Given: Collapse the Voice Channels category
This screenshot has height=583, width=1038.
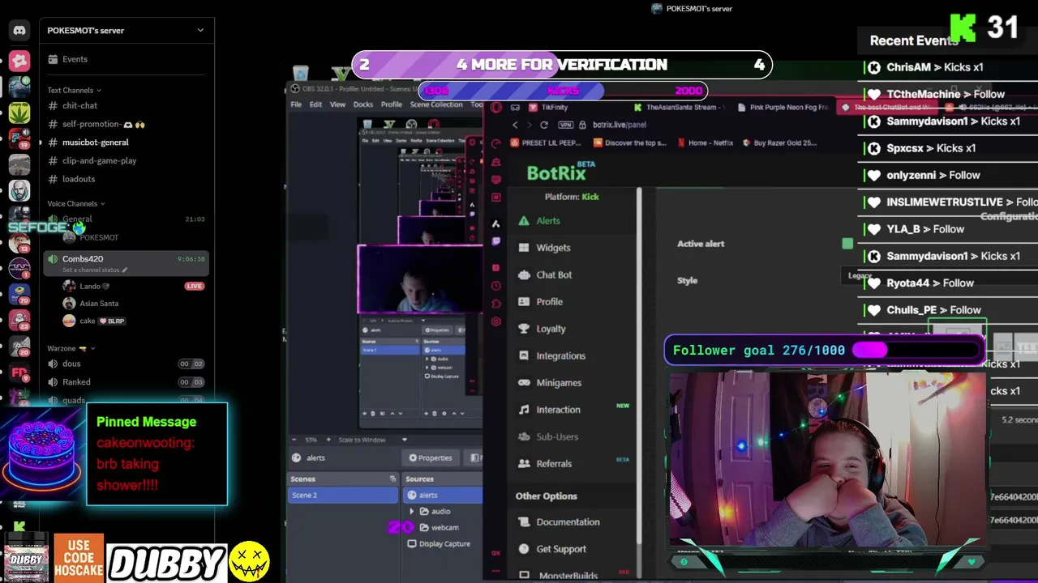Looking at the screenshot, I should tap(75, 203).
